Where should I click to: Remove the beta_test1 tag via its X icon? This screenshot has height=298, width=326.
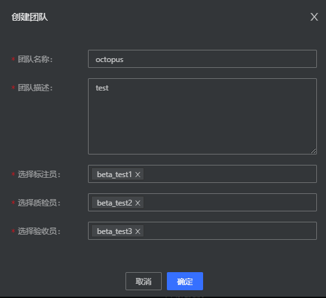point(138,175)
